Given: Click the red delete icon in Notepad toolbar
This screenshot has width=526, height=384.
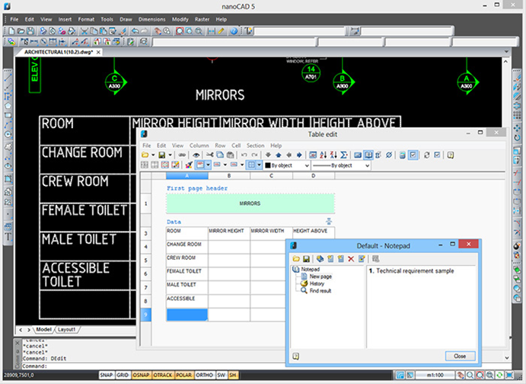Looking at the screenshot, I should pos(351,259).
